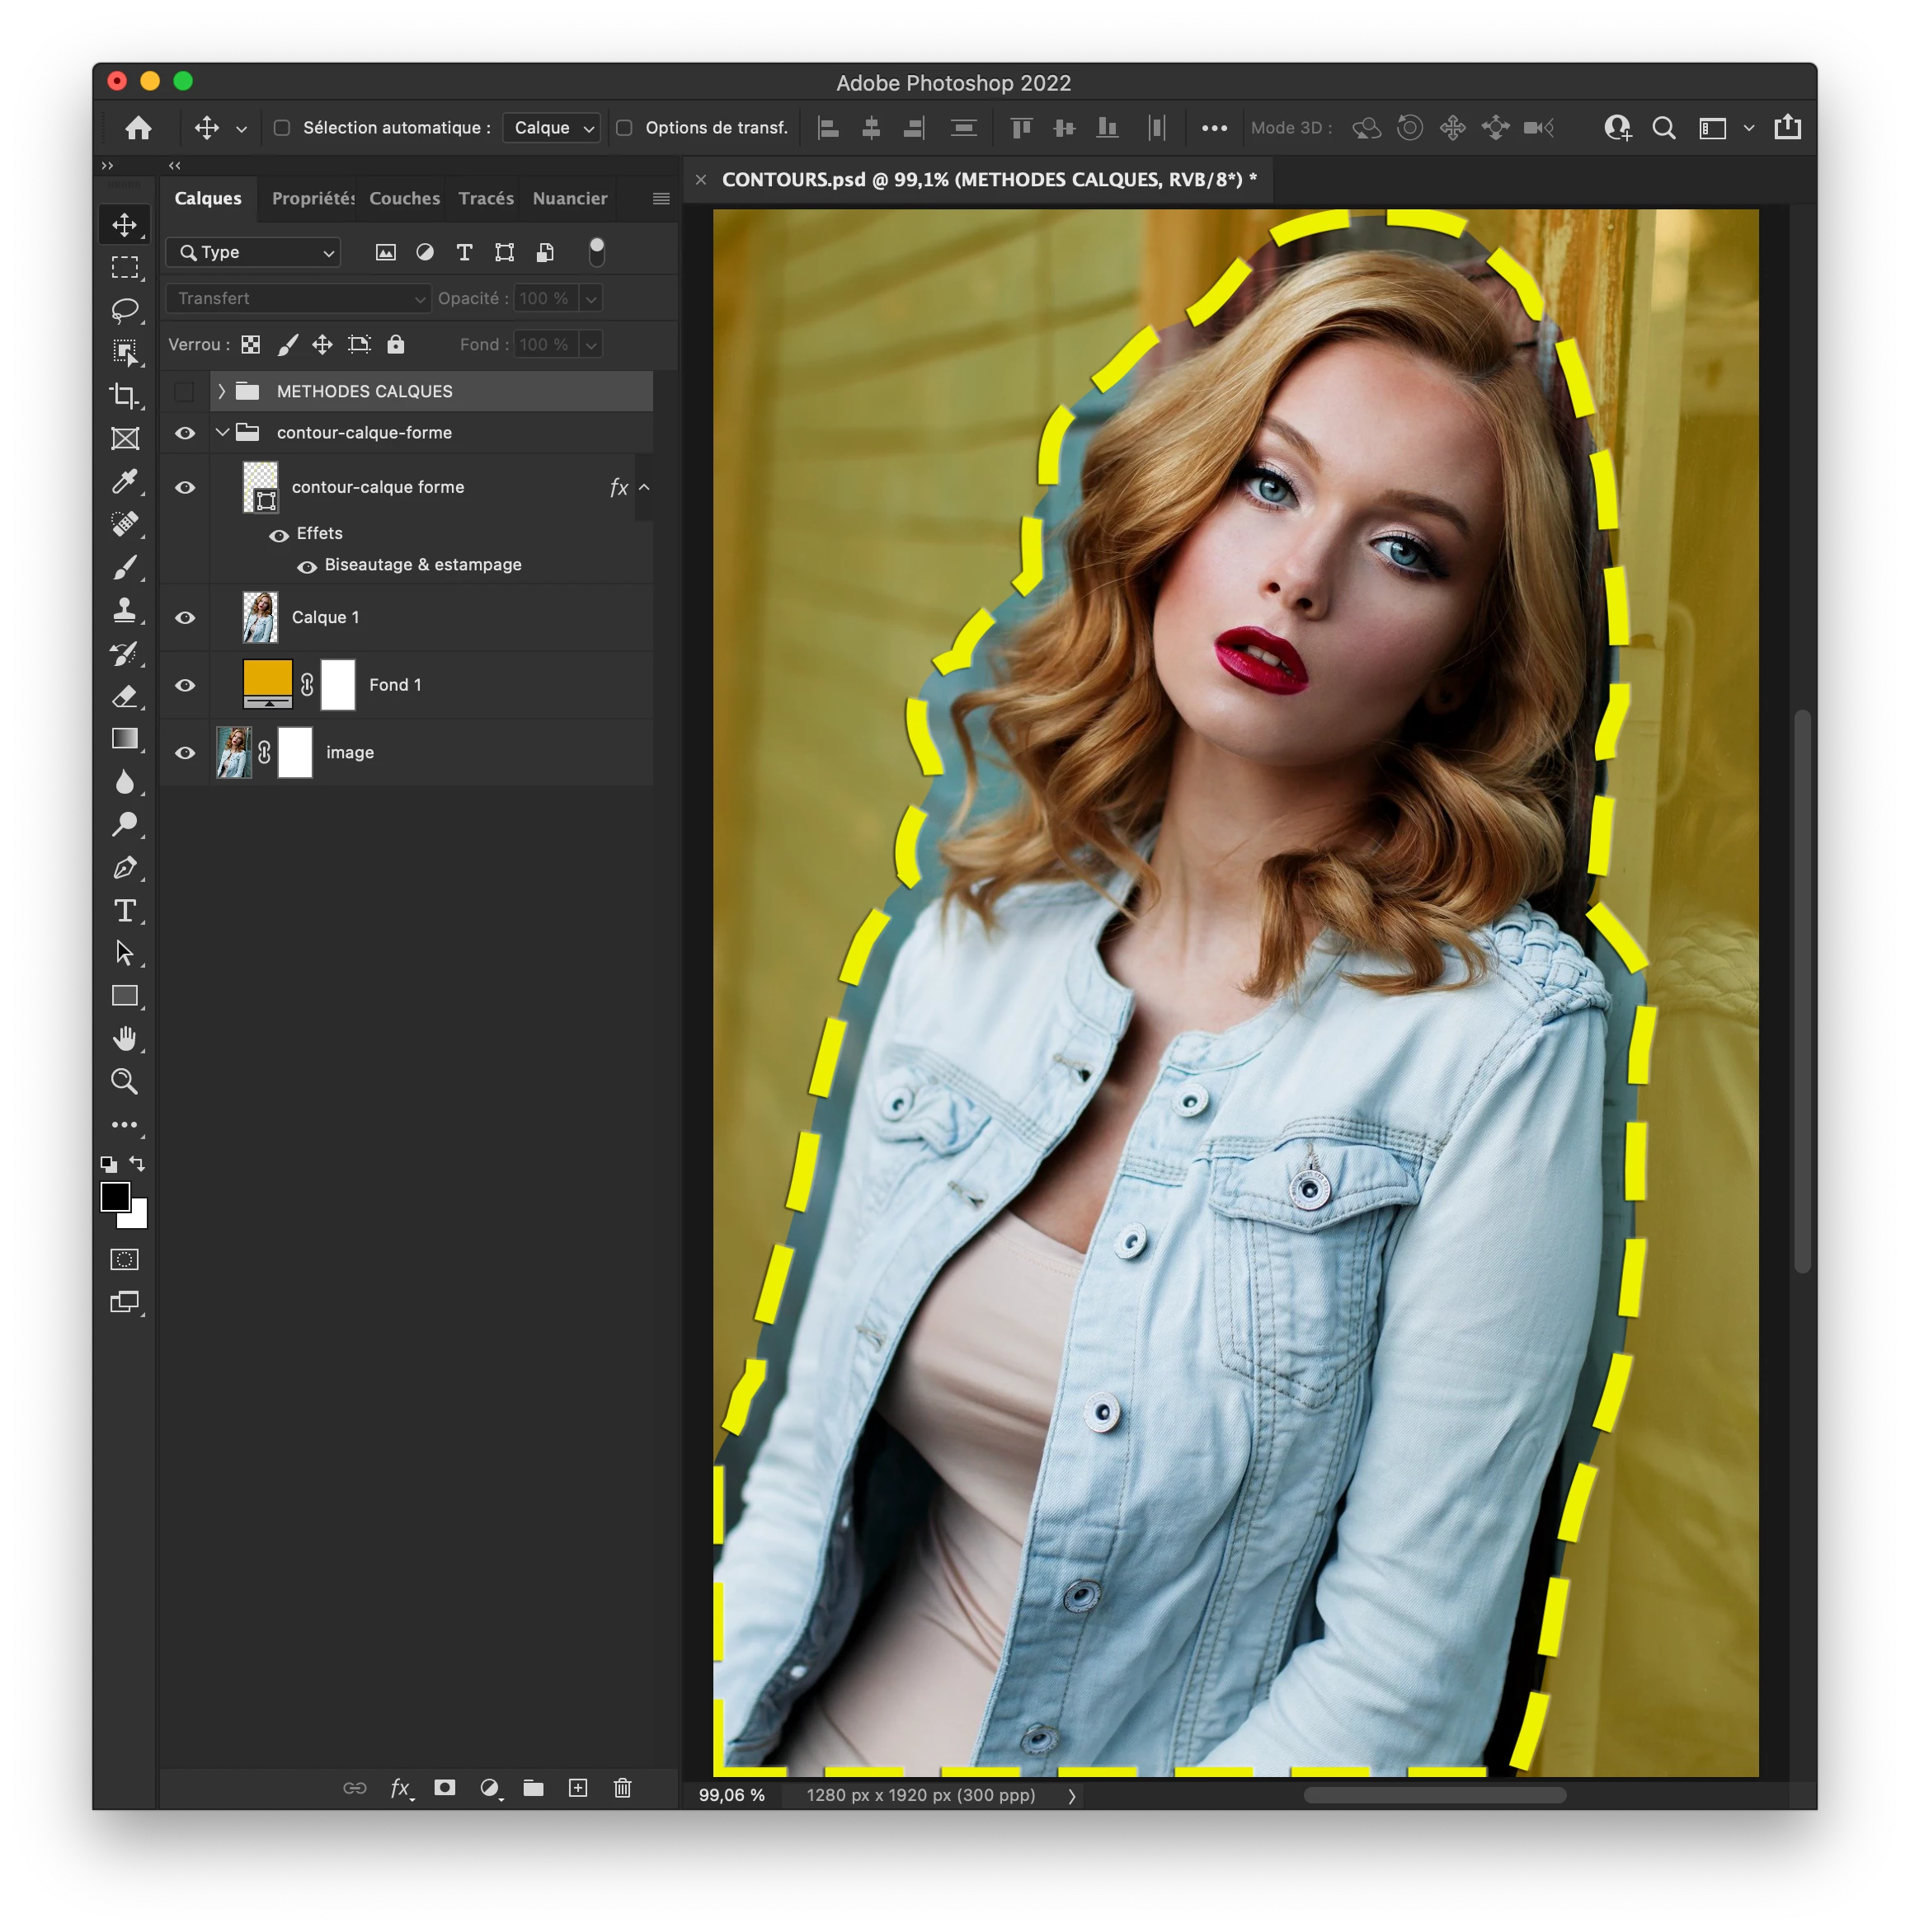Switch to the Tracés tab

click(485, 198)
